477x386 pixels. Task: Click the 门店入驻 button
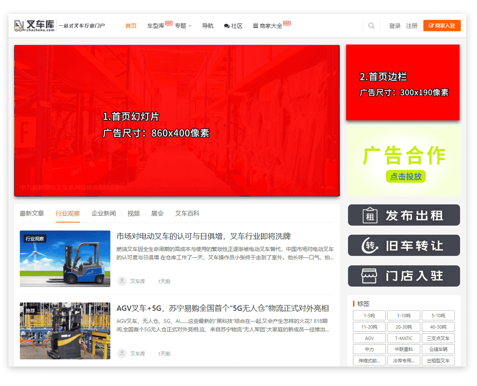coord(404,276)
